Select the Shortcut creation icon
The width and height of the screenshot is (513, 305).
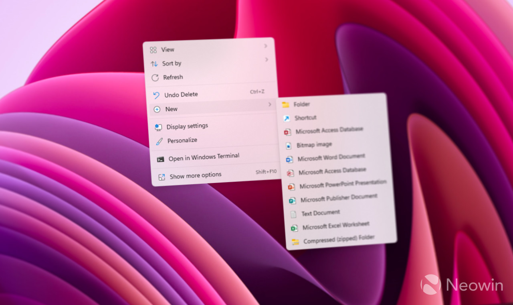click(286, 118)
